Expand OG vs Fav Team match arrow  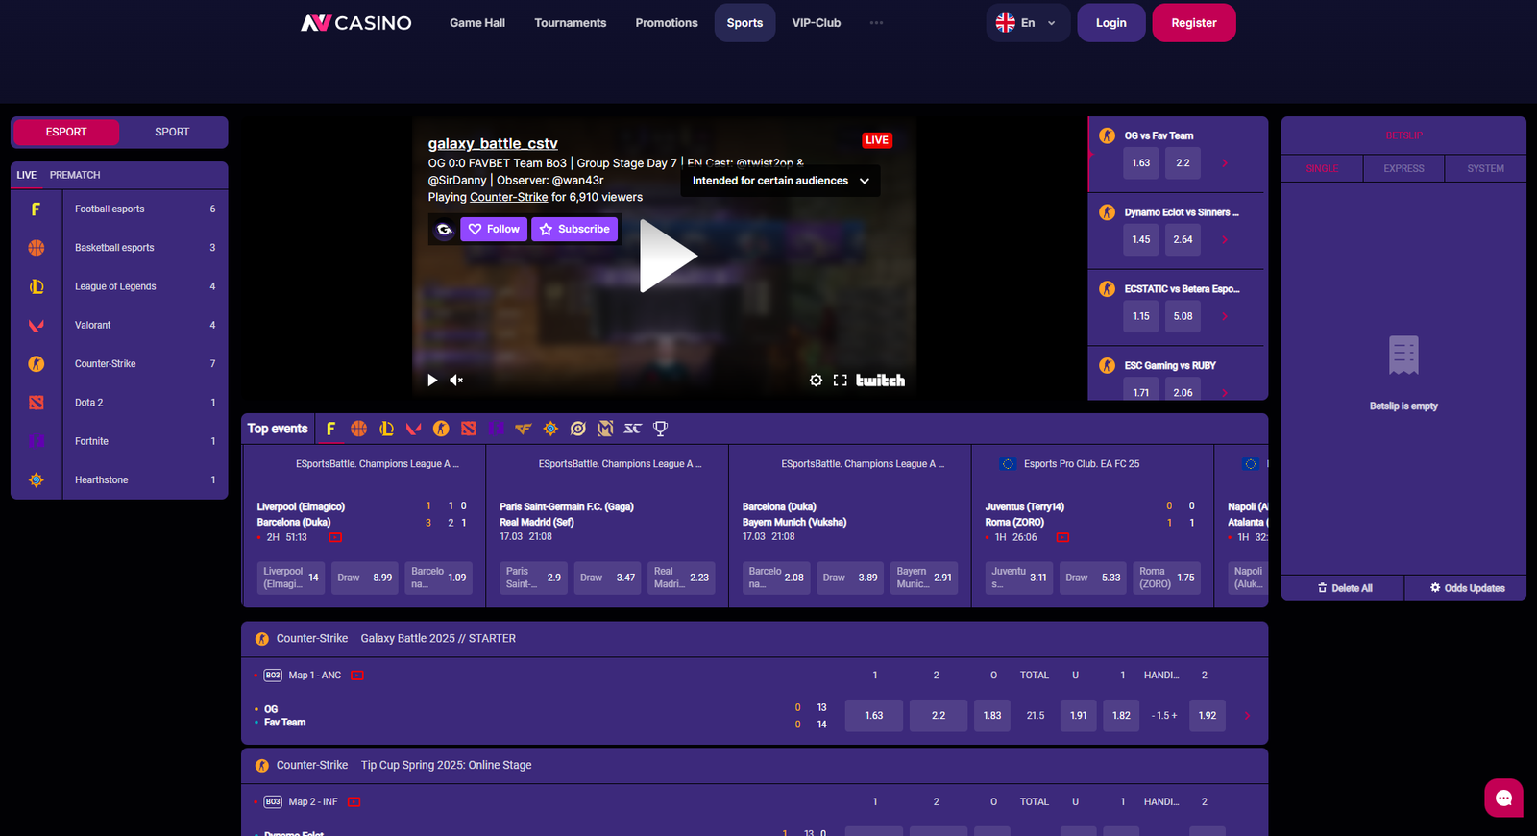[1225, 163]
